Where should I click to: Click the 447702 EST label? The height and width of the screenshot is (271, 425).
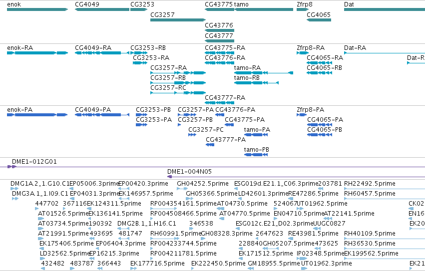(x=47, y=204)
